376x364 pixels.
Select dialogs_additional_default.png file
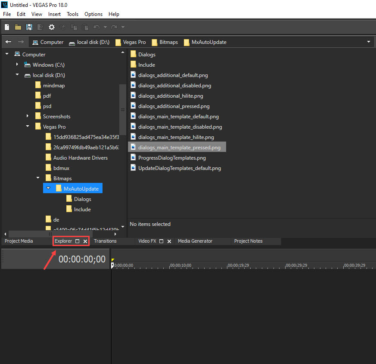pos(169,75)
